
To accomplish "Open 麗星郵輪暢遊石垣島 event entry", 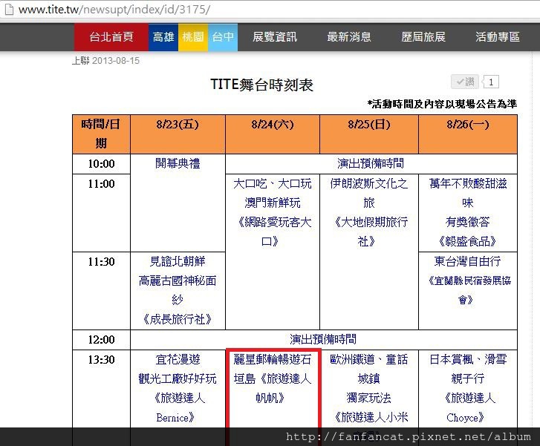I will (x=273, y=379).
